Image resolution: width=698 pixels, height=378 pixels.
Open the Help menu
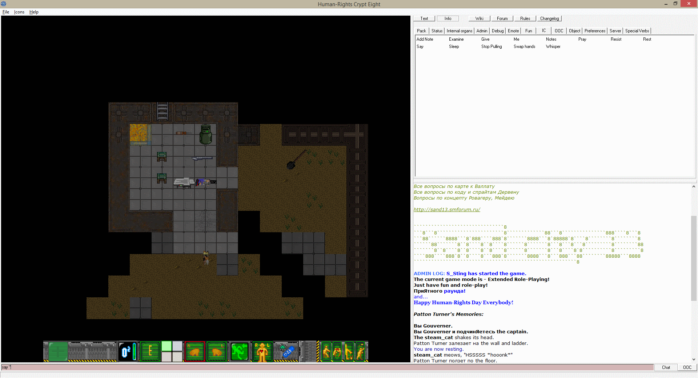coord(34,12)
